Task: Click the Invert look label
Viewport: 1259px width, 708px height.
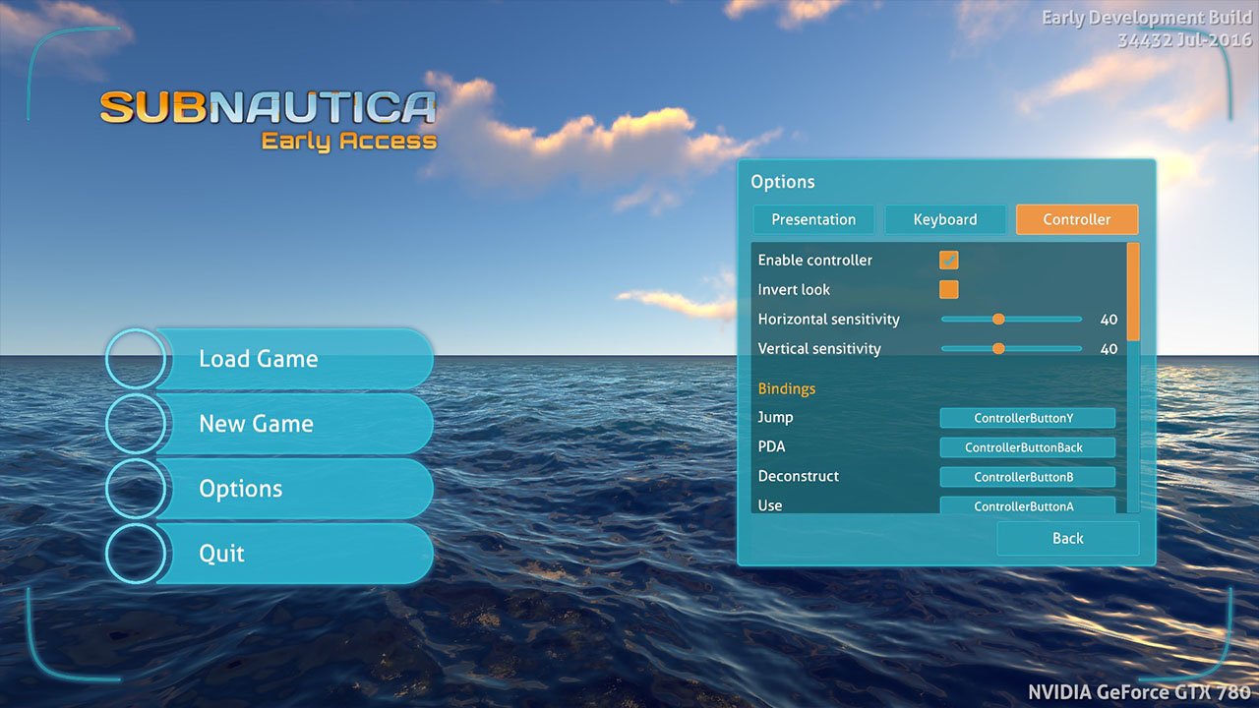Action: (794, 290)
